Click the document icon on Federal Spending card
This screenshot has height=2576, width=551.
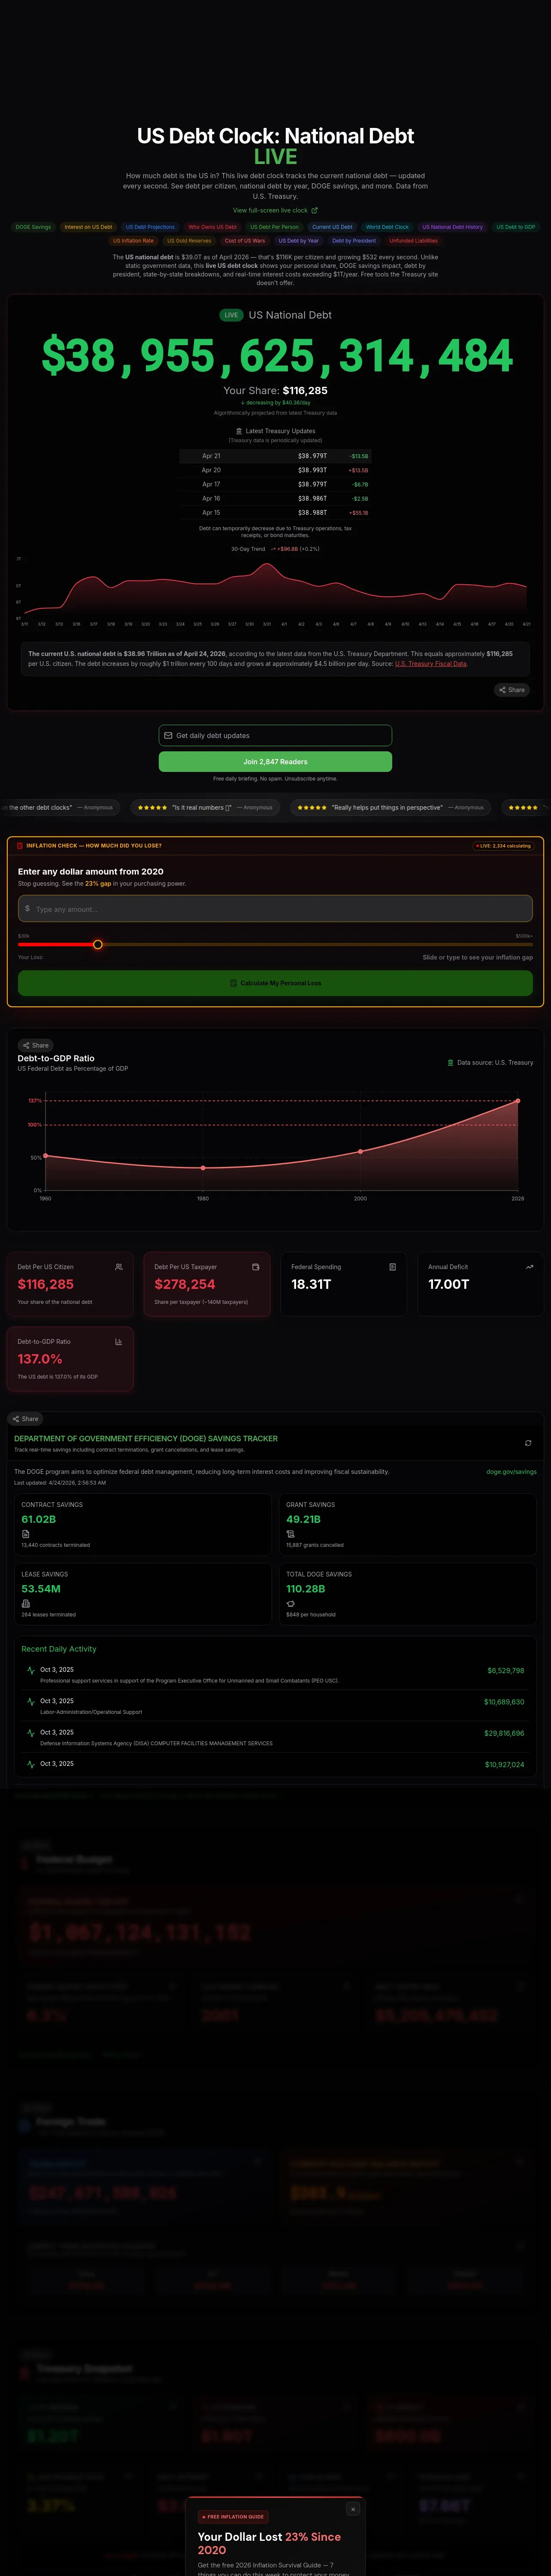(392, 1267)
